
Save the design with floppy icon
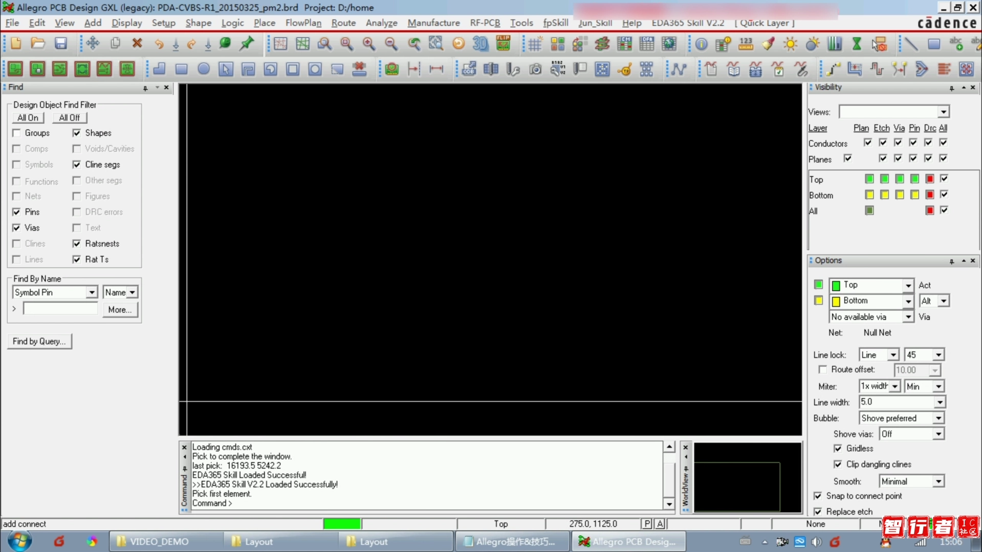pos(61,44)
